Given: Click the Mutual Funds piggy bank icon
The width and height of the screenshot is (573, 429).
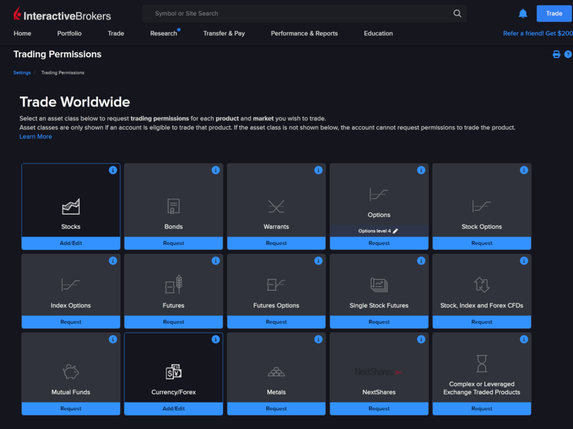Looking at the screenshot, I should pyautogui.click(x=71, y=372).
